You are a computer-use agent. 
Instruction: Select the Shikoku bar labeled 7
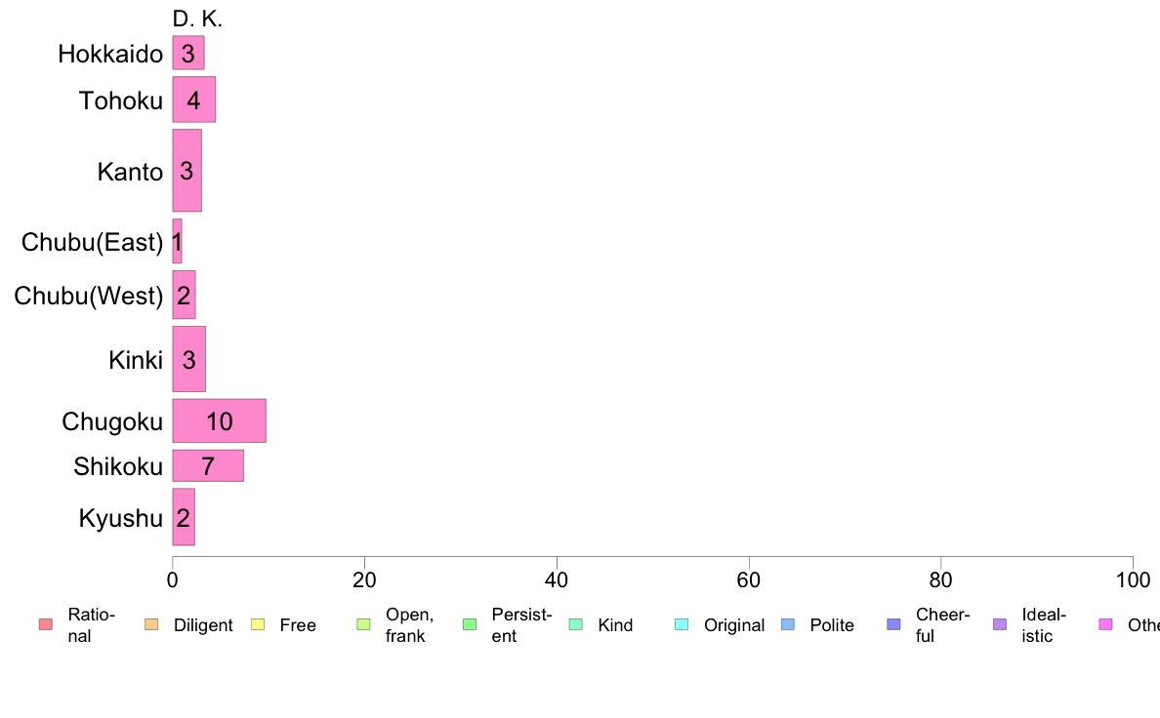208,466
